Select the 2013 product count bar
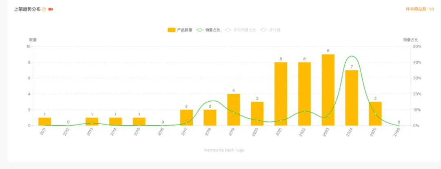This screenshot has height=169, width=441. [x=92, y=122]
